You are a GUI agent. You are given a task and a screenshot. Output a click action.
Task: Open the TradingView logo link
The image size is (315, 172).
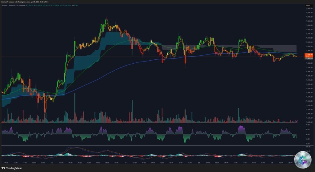(x=12, y=168)
